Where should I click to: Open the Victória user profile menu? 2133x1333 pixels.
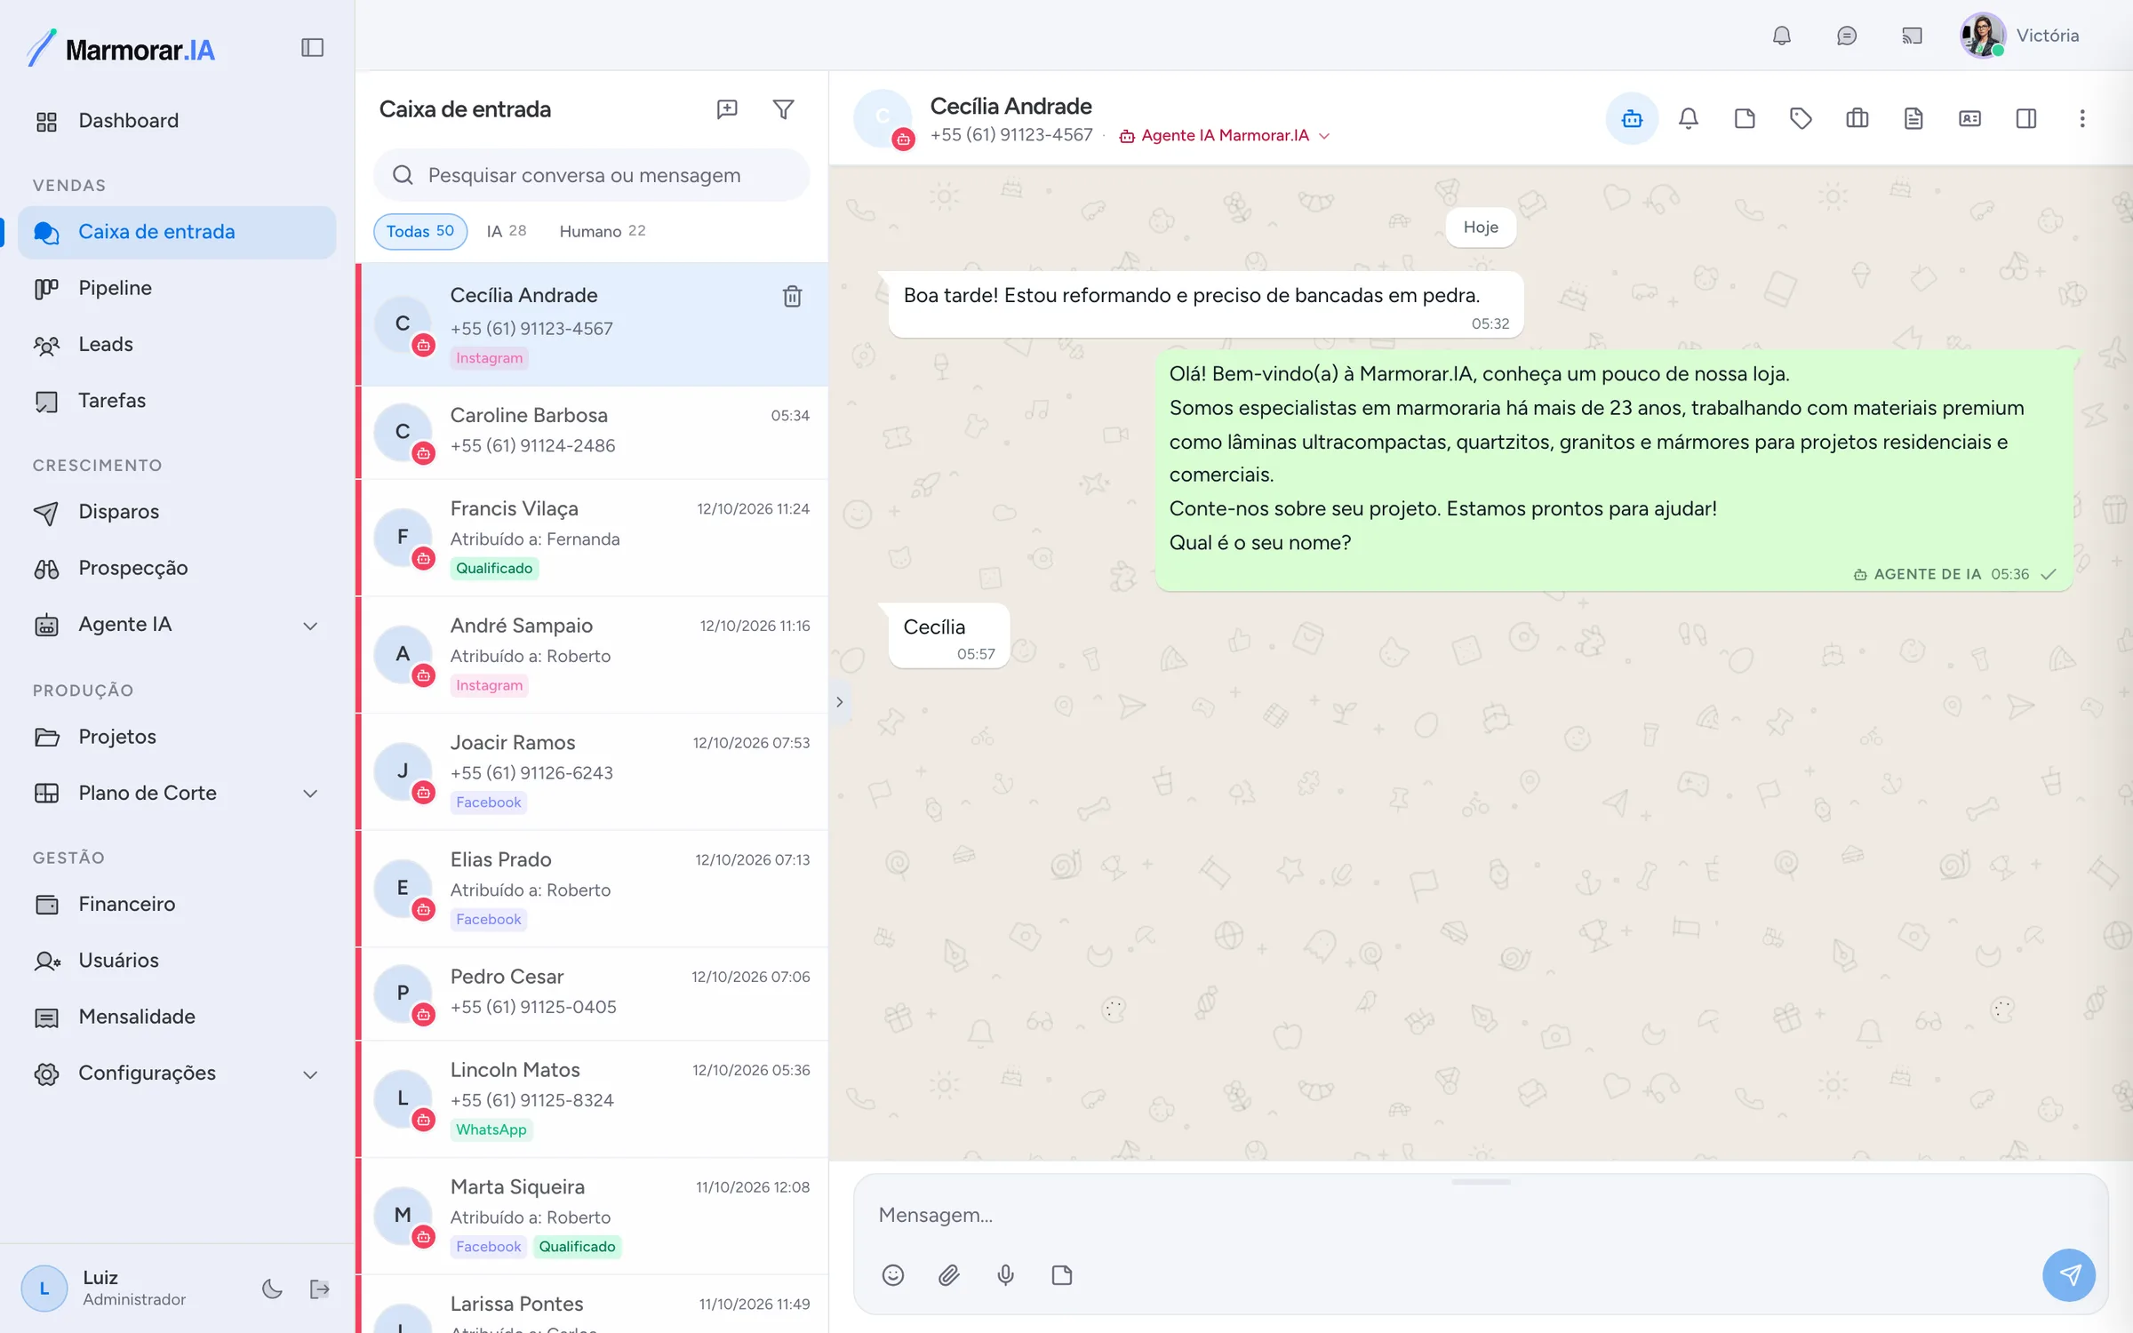tap(2019, 36)
